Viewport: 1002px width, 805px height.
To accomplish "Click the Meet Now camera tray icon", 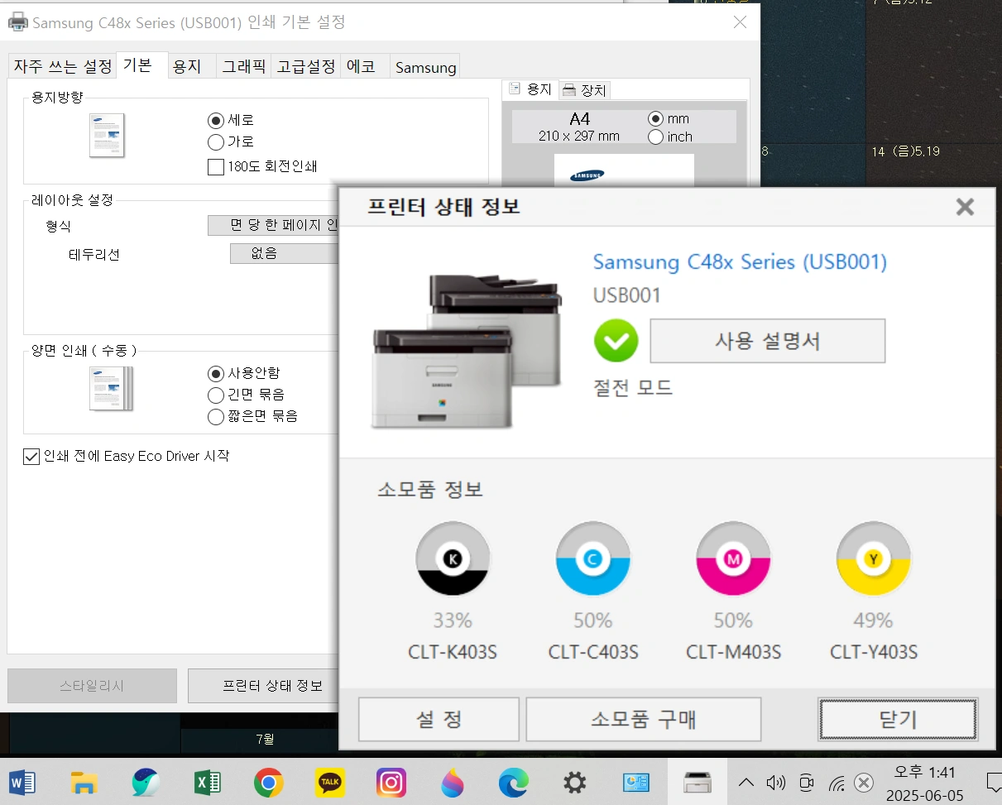I will tap(807, 783).
